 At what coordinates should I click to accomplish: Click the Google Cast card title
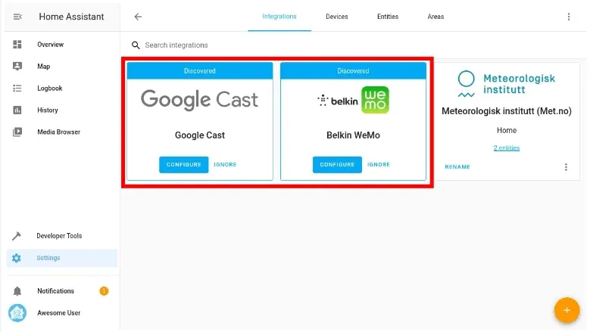coord(200,135)
